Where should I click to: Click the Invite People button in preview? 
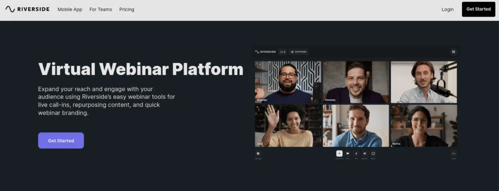point(299,52)
